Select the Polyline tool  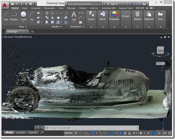(x=14, y=16)
